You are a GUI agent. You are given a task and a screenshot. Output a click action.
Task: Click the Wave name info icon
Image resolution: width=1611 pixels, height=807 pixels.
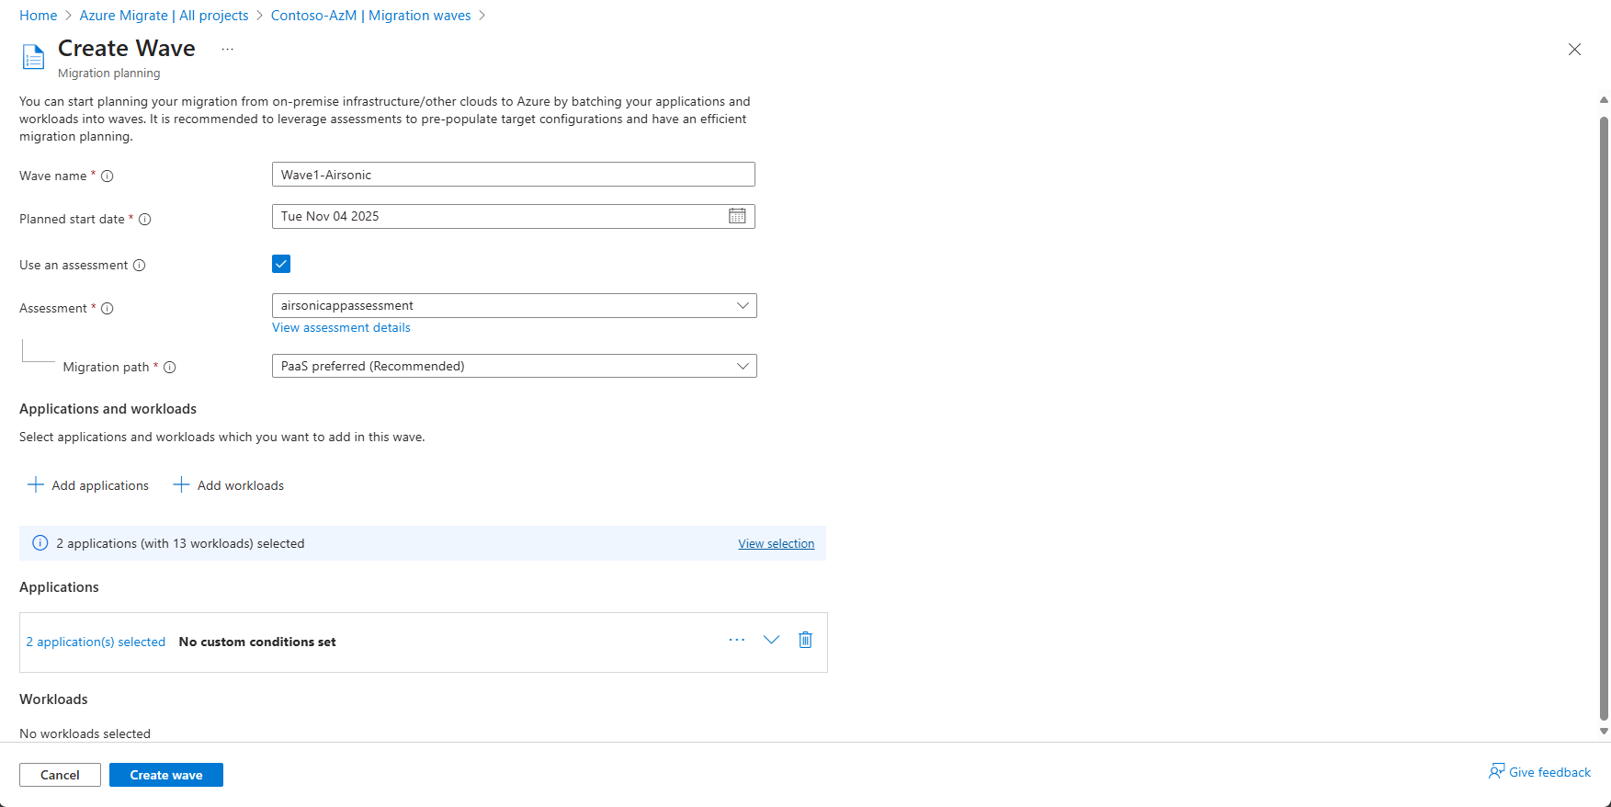[x=108, y=176]
